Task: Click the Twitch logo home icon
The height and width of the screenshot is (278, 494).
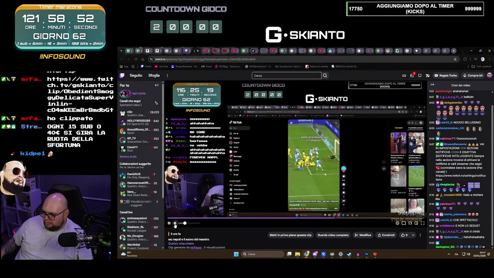Action: pos(122,76)
